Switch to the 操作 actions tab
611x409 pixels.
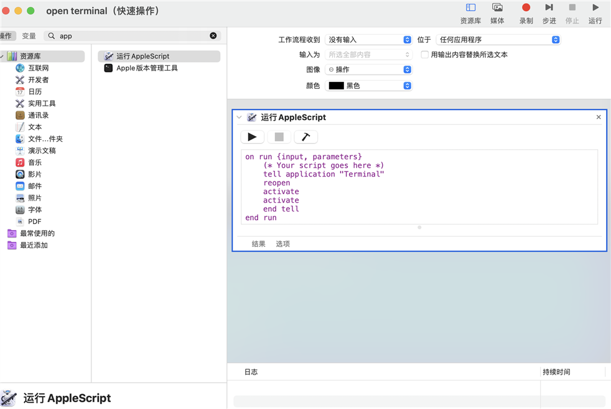point(6,36)
